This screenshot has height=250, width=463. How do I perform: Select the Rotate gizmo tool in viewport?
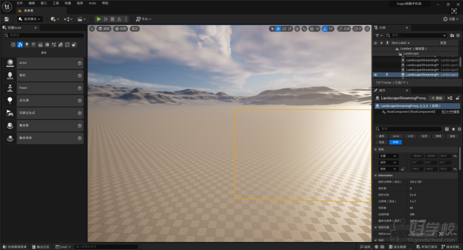285,28
